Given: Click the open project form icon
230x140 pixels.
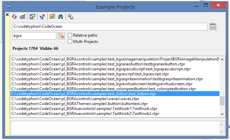Looking at the screenshot, I should (x=32, y=17).
